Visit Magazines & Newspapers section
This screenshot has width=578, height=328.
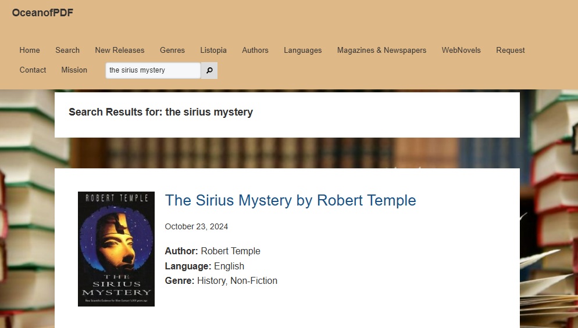381,51
